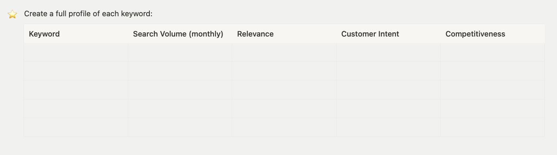557x155 pixels.
Task: Select the Relevance column header
Action: click(x=284, y=34)
